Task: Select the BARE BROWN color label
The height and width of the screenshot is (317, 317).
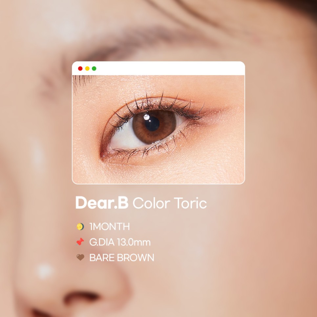Action: tap(122, 258)
